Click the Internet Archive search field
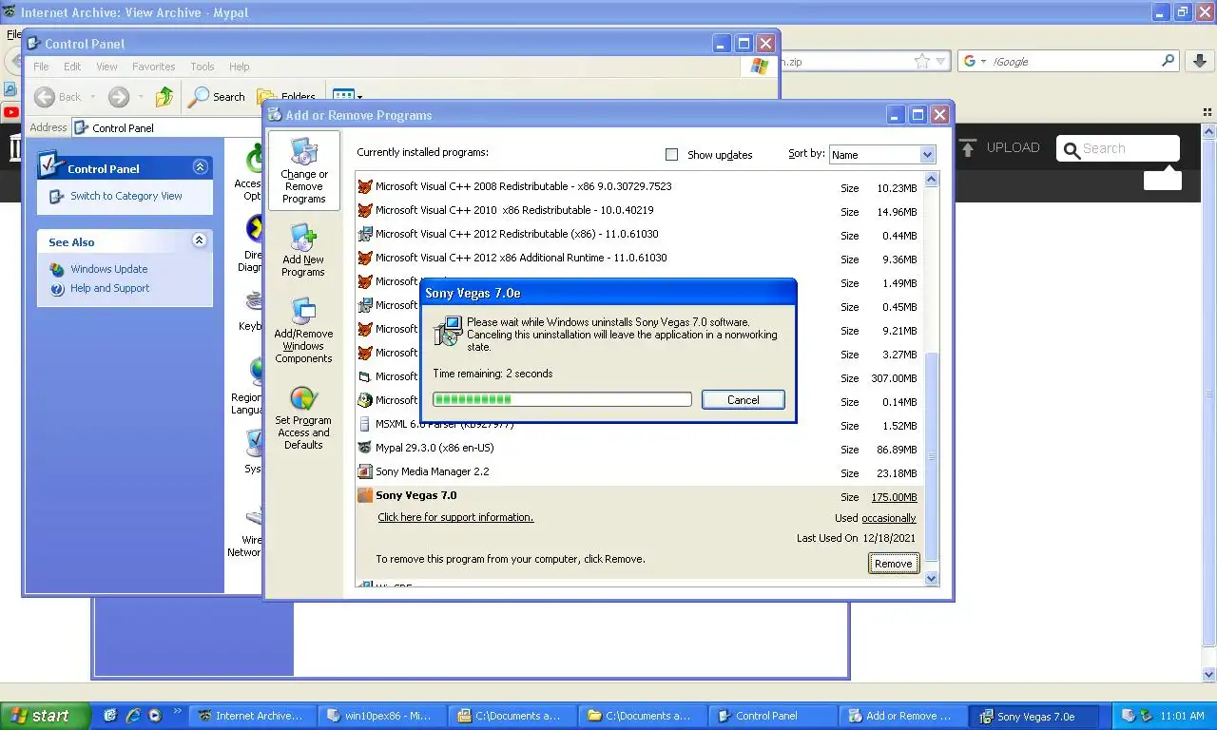 (1118, 148)
